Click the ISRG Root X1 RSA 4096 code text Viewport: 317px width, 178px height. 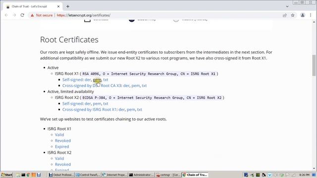149,74
